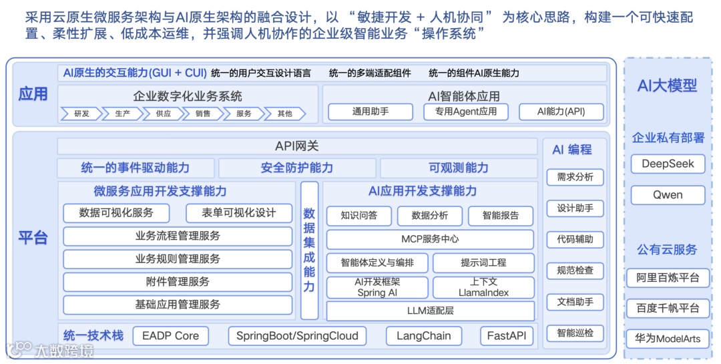Click the AI大模型 heading
The width and height of the screenshot is (721, 364).
(x=667, y=85)
